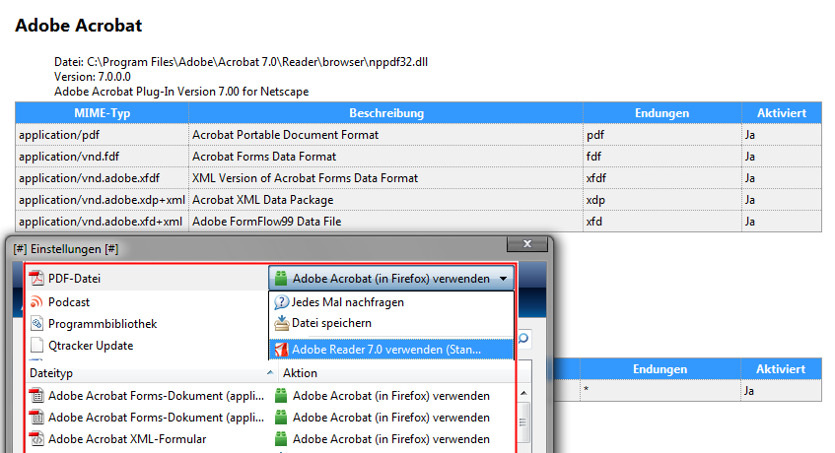835x453 pixels.
Task: Choose Datei speichern option
Action: [392, 323]
